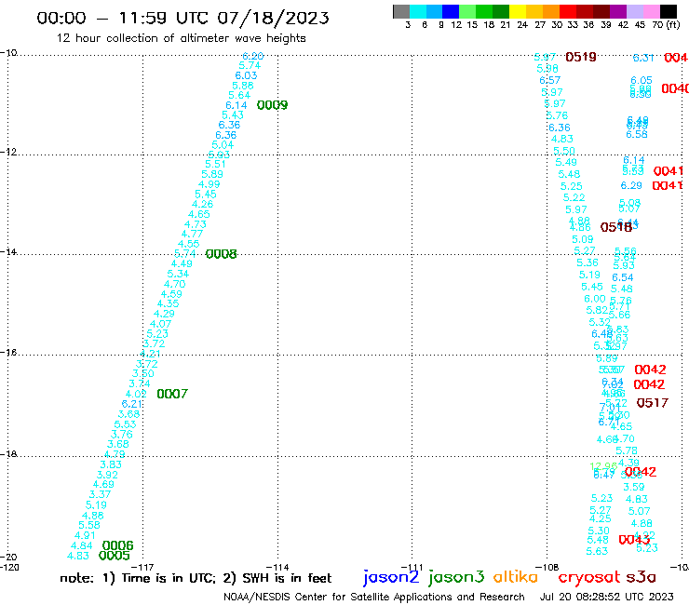Click the wave height value '4.91'
The width and height of the screenshot is (689, 605).
coord(85,535)
